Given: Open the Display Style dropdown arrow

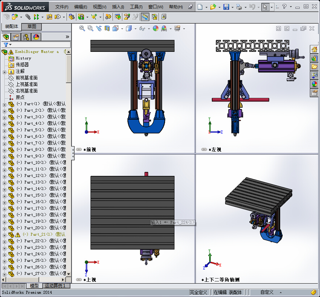Looking at the screenshot, I should coord(135,29).
